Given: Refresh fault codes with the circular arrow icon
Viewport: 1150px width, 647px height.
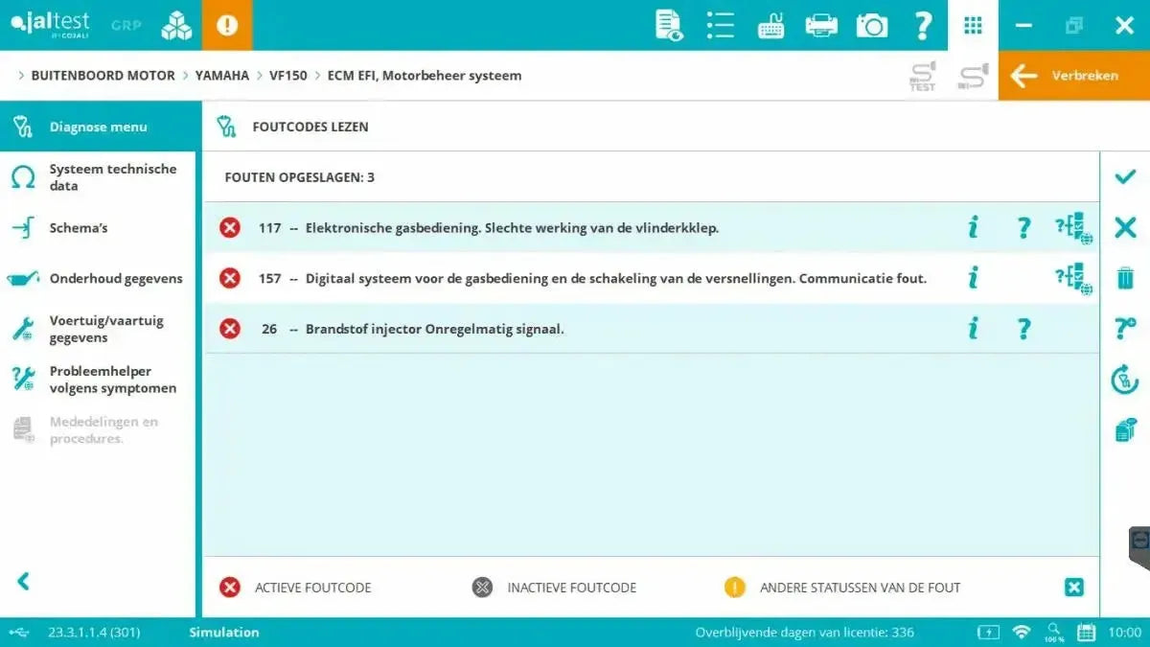Looking at the screenshot, I should [x=1124, y=379].
